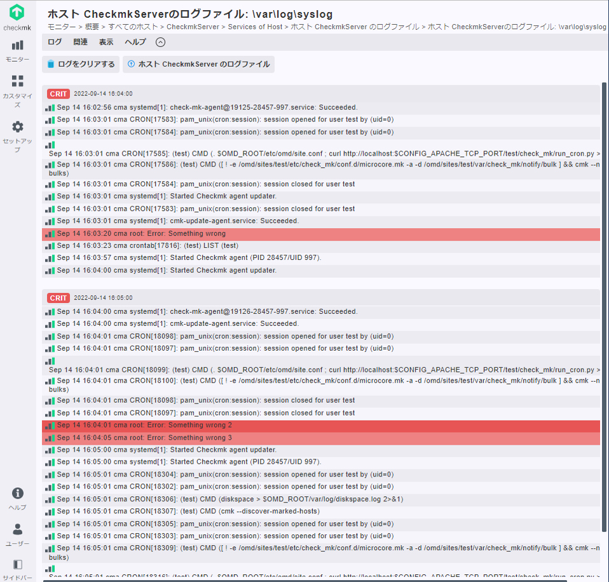Image resolution: width=609 pixels, height=582 pixels.
Task: Click level icon of CRON[18306] diskspace line
Action: point(50,499)
